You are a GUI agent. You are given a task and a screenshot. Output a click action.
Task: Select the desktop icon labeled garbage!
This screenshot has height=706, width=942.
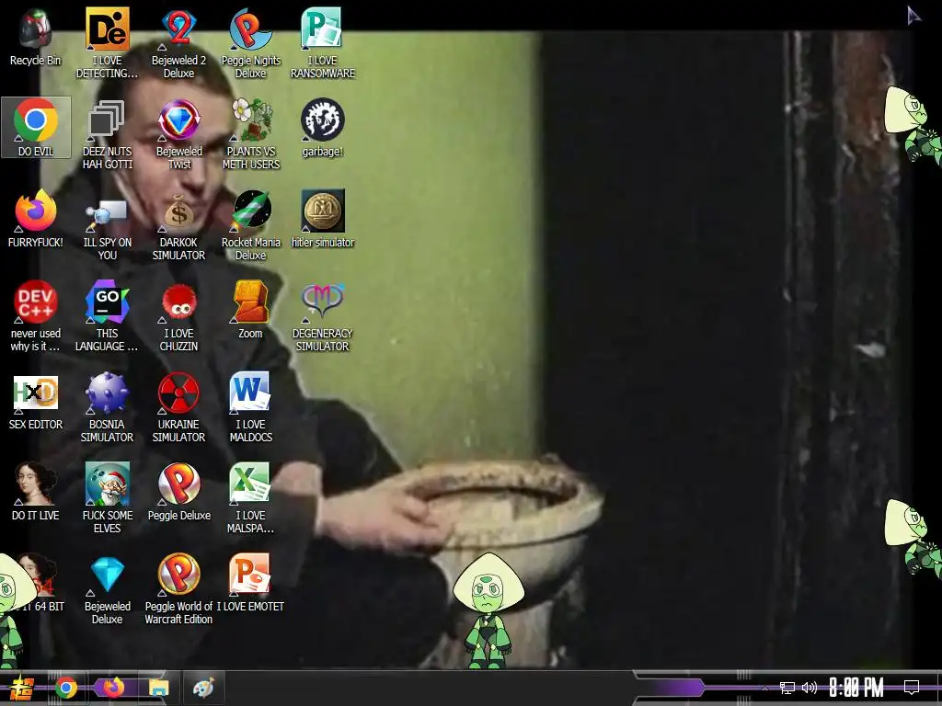(x=323, y=129)
